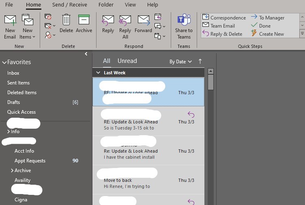The image size is (305, 205).
Task: Open the 'Move to back' email
Action: click(x=148, y=179)
